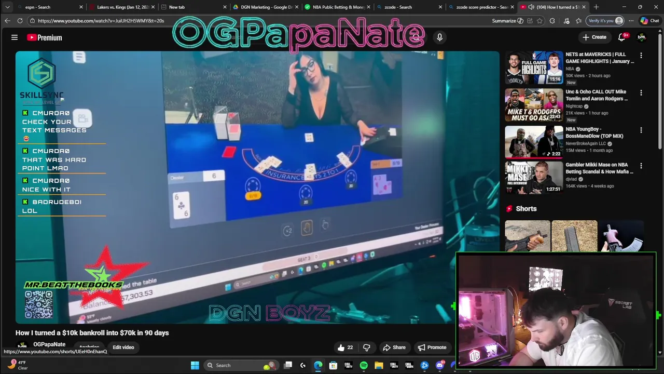Open the OGPapaNate channel name link

pos(49,344)
